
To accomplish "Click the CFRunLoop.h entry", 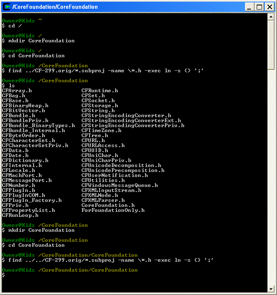I will pyautogui.click(x=20, y=215).
